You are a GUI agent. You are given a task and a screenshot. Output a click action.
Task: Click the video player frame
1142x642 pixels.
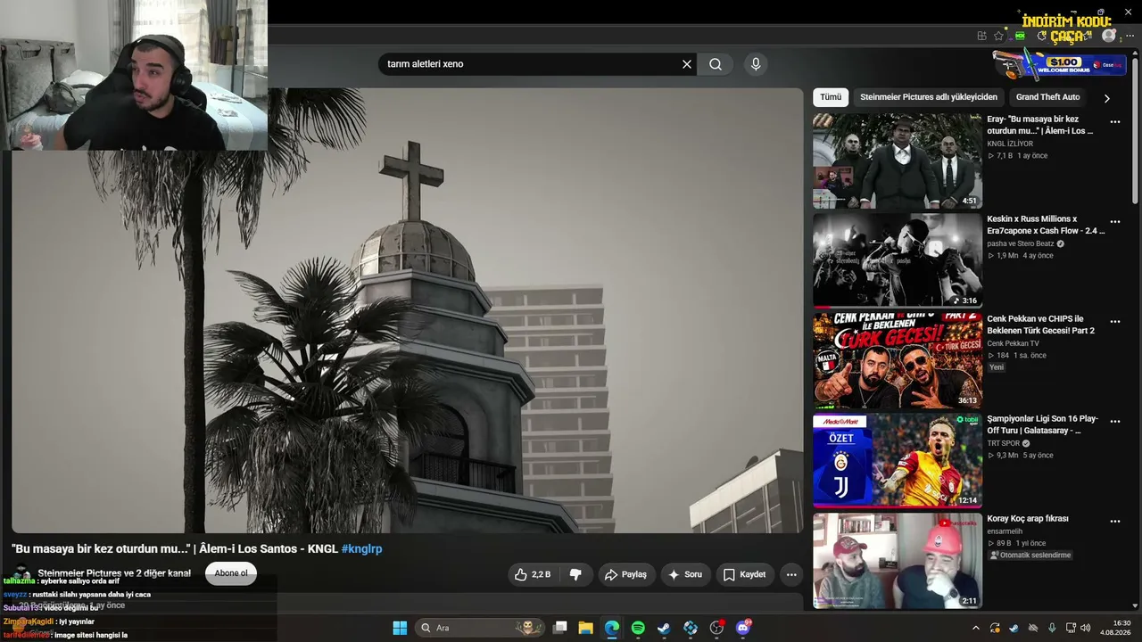pyautogui.click(x=408, y=310)
